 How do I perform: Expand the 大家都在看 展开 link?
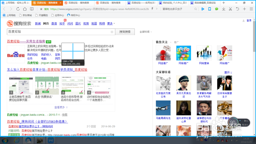[228, 73]
